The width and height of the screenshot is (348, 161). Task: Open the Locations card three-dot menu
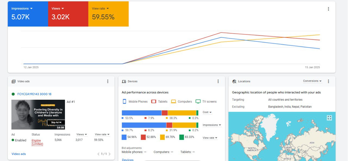click(x=328, y=81)
